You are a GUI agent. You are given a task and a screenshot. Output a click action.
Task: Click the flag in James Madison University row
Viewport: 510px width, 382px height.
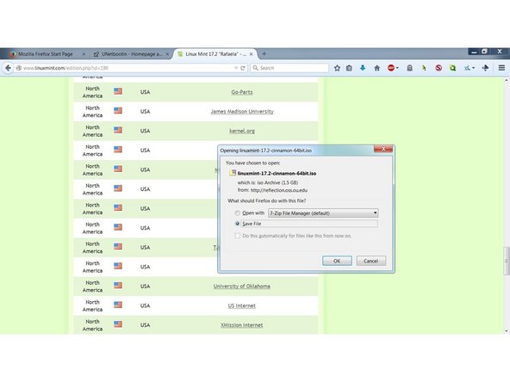[x=118, y=111]
